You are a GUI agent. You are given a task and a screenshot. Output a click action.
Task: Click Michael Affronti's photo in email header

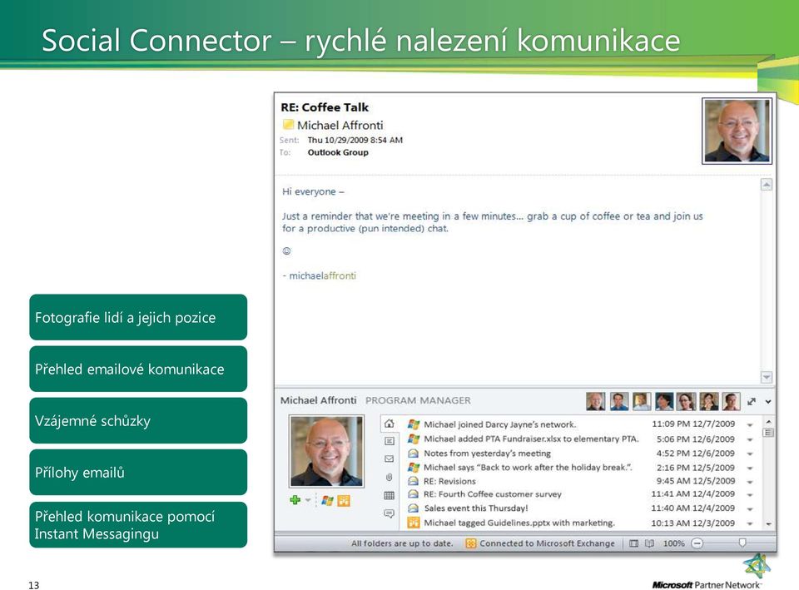(x=737, y=131)
